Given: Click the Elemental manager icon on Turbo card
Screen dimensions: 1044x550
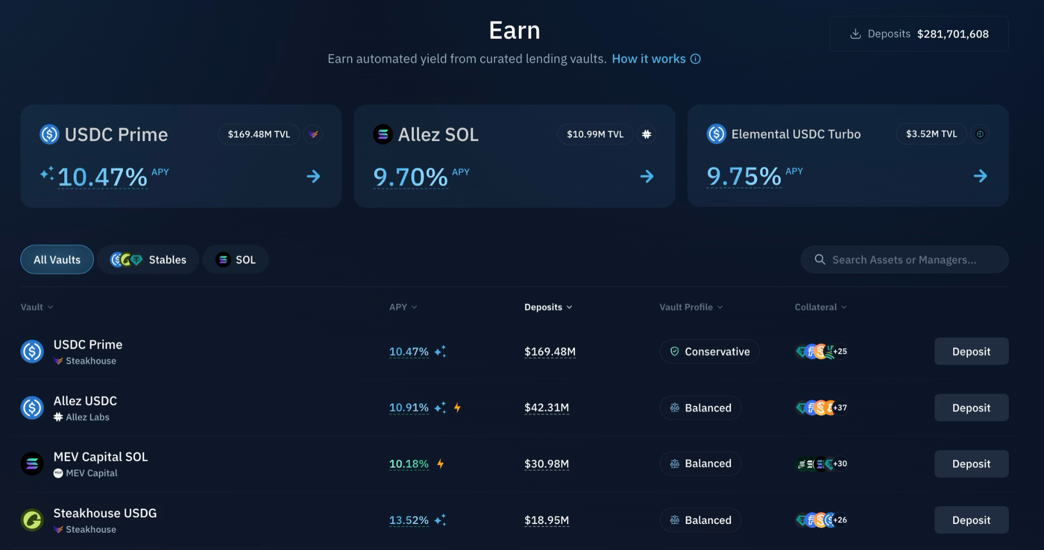Looking at the screenshot, I should click(x=980, y=134).
